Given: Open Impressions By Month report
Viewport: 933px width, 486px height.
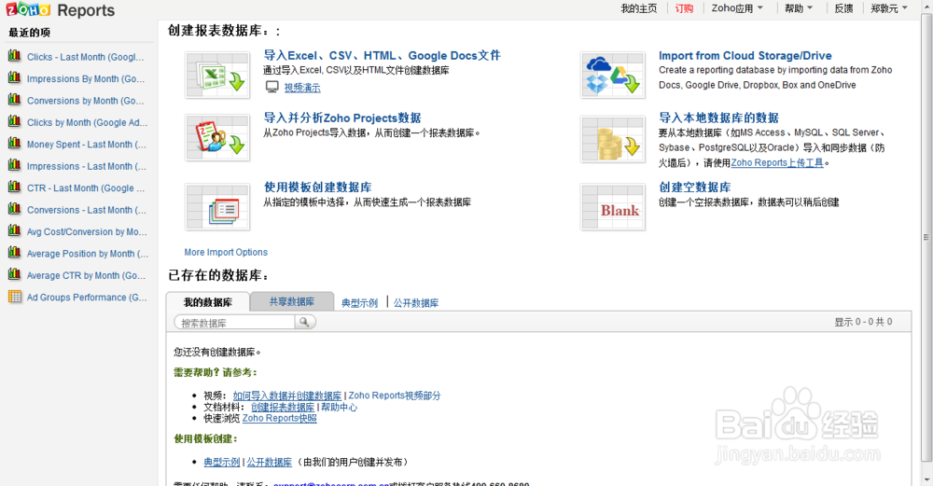Looking at the screenshot, I should [85, 78].
